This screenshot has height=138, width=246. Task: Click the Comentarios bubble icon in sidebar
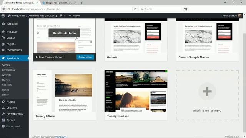pyautogui.click(x=3, y=50)
